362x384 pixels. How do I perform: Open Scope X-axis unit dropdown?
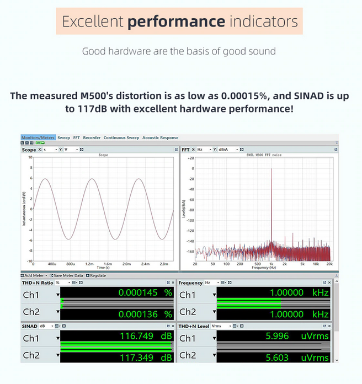(51, 150)
